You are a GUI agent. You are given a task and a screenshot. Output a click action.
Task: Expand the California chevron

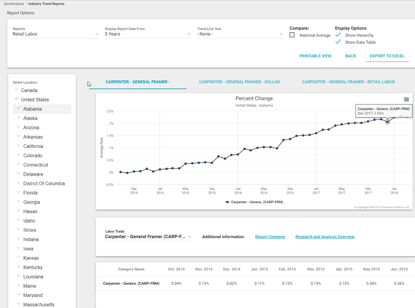point(18,146)
